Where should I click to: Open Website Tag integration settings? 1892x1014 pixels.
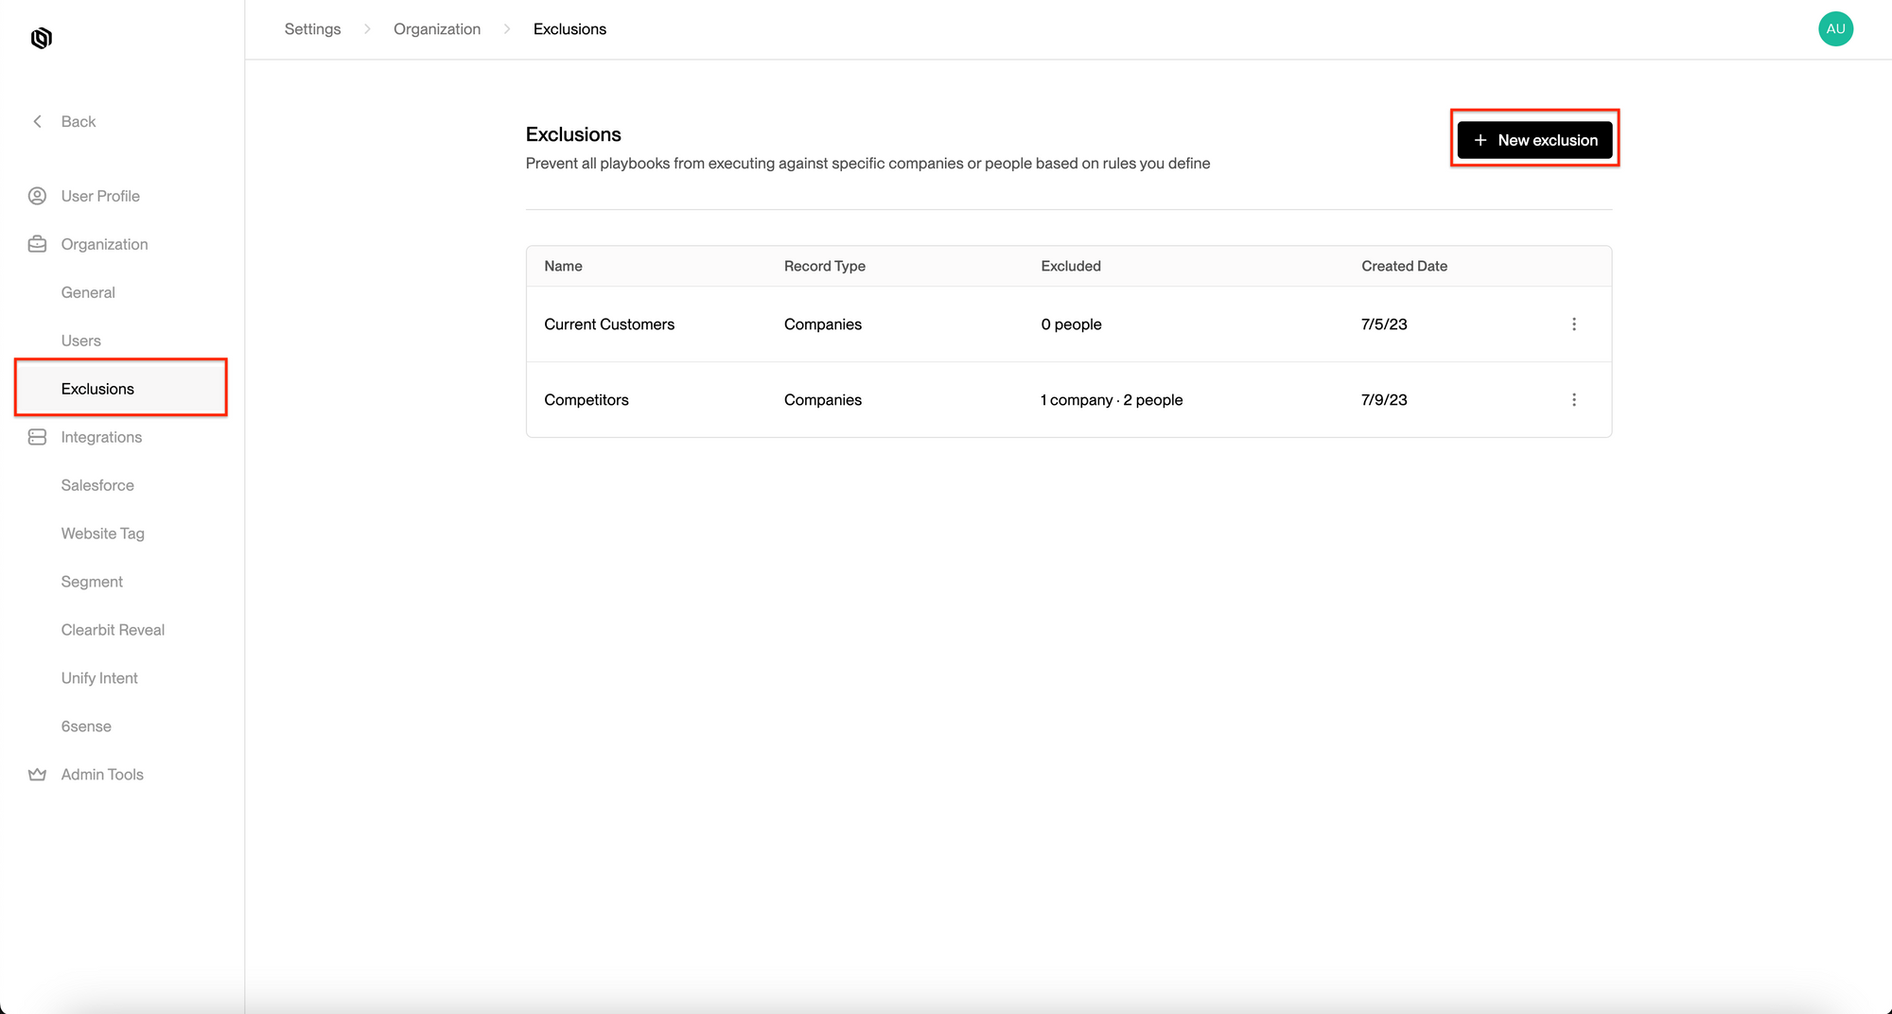[103, 533]
